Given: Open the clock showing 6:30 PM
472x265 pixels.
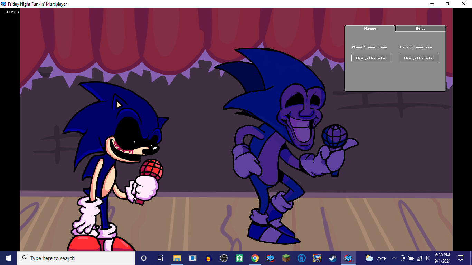Looking at the screenshot, I should point(442,258).
